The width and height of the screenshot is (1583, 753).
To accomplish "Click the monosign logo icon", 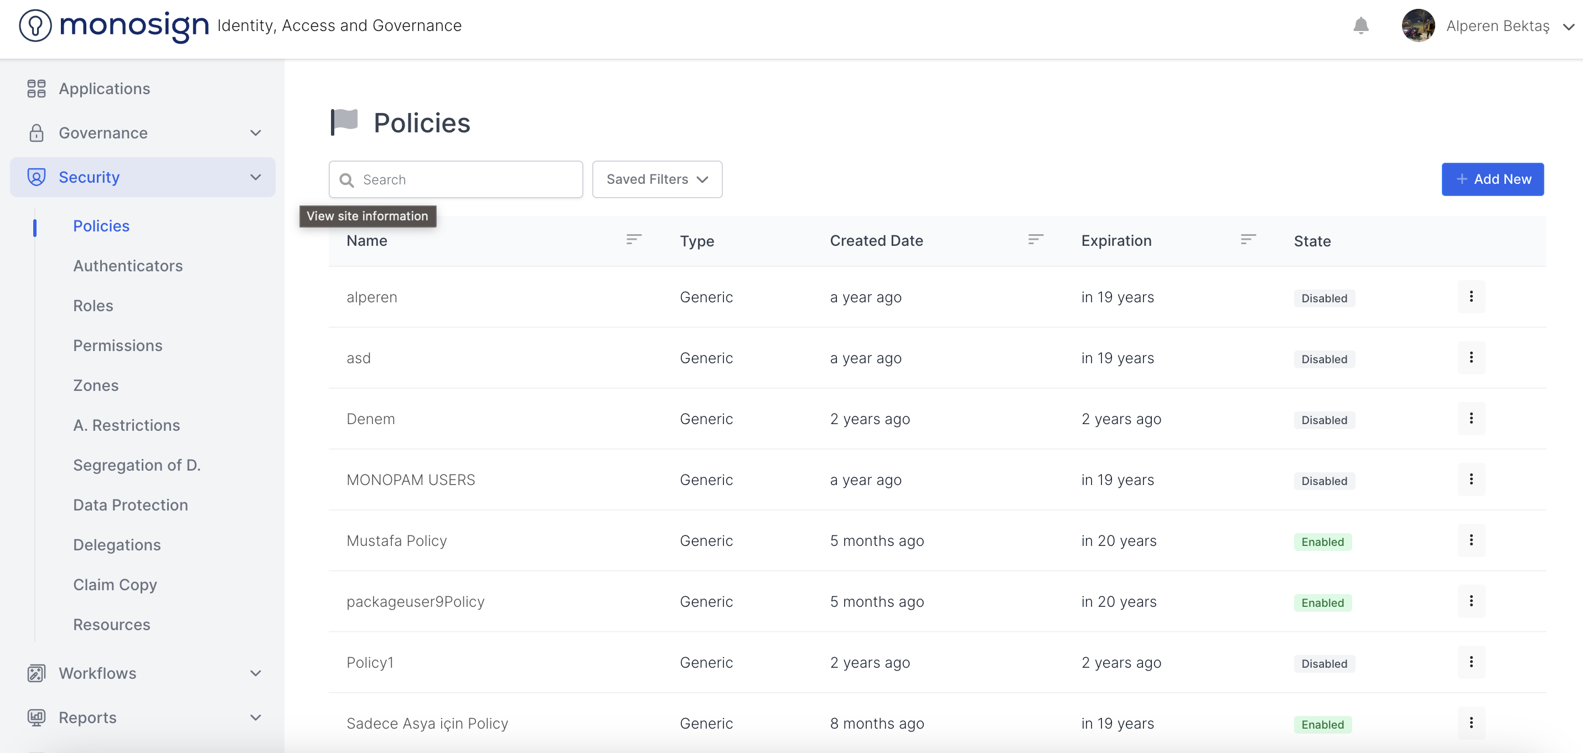I will tap(35, 26).
